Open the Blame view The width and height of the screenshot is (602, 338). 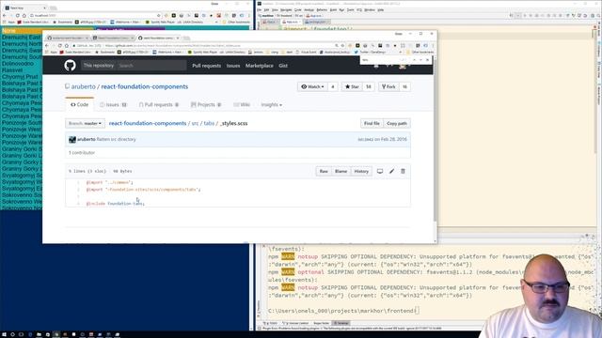(341, 171)
